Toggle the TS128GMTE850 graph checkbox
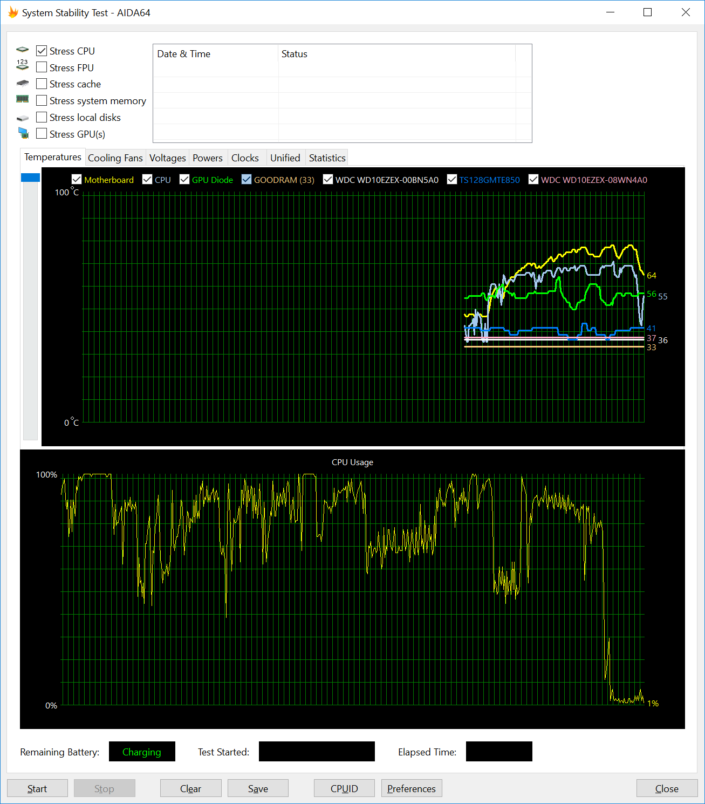Screen dimensions: 705x804 [452, 179]
